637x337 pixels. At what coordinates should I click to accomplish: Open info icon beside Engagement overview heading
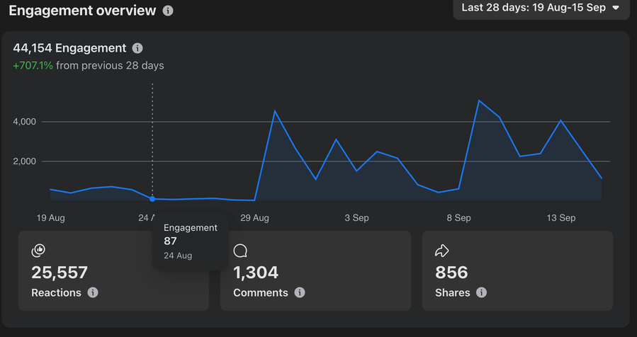coord(168,11)
